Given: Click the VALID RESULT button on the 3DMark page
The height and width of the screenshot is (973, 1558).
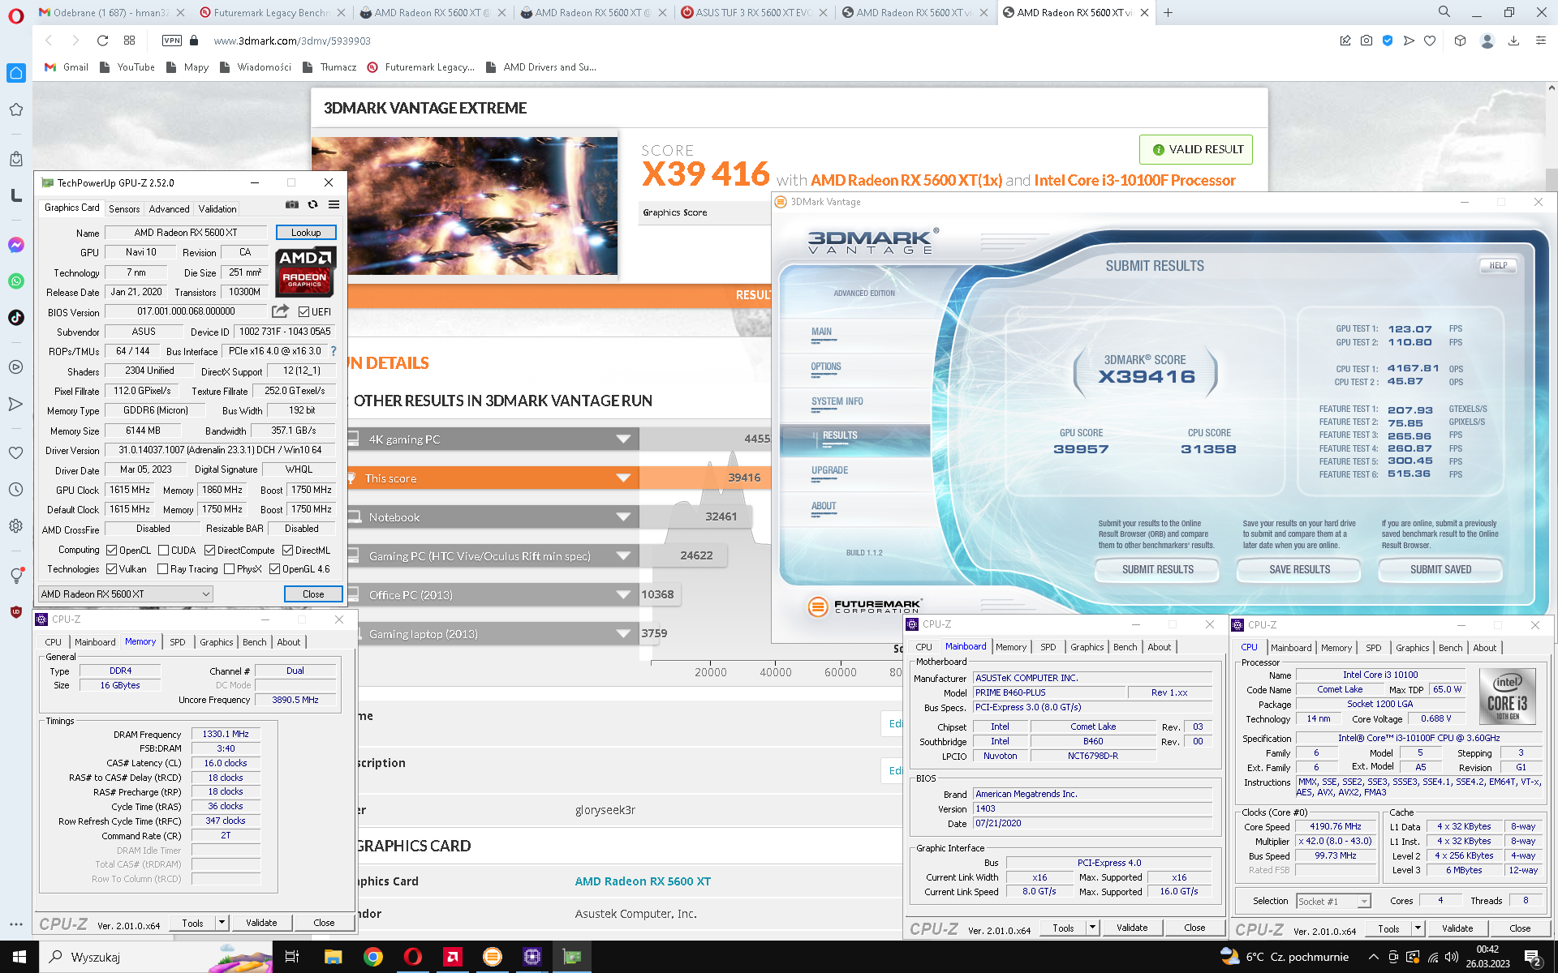Looking at the screenshot, I should click(x=1196, y=149).
